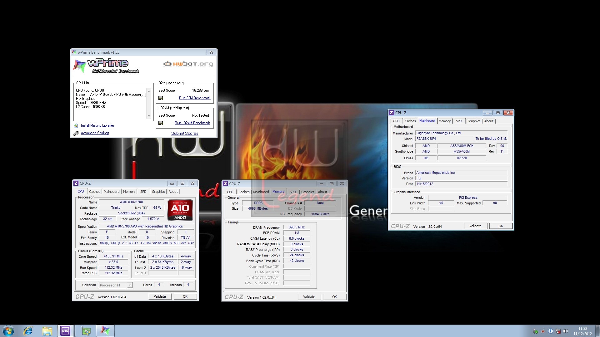Click the CPU-Z title icon in Mainboard window
The image size is (600, 337).
tap(392, 113)
